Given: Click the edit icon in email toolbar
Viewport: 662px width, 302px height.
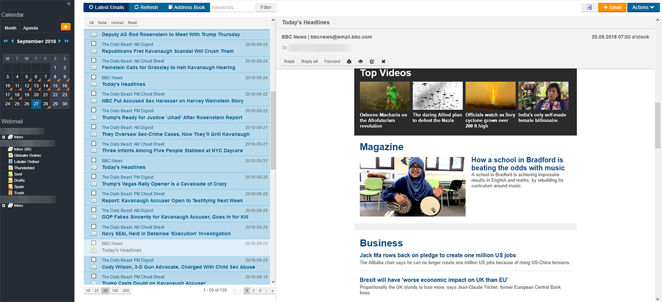Looking at the screenshot, I should pos(372,61).
